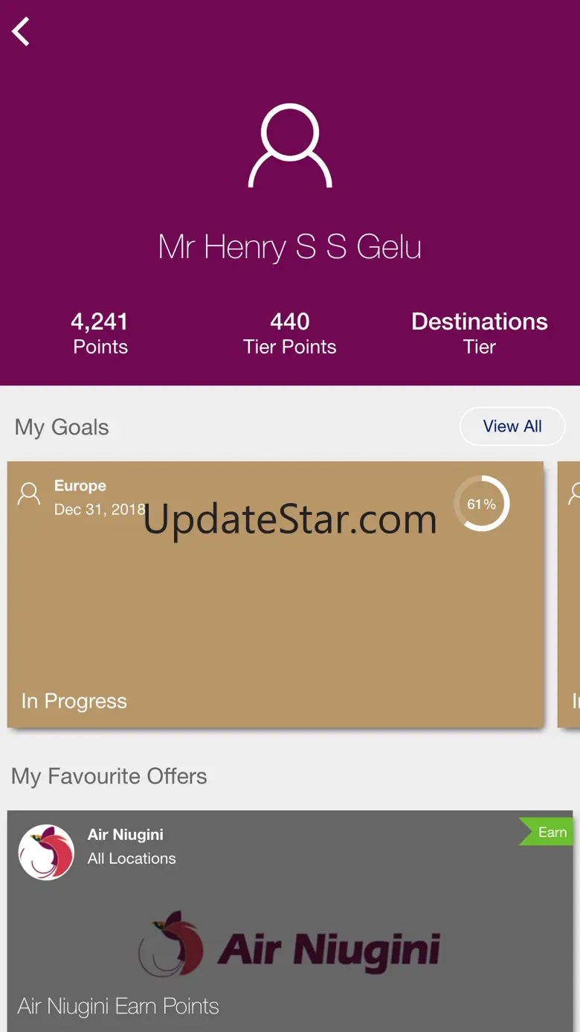The image size is (580, 1032).
Task: Tap the Air Niugini round logo icon
Action: 46,852
